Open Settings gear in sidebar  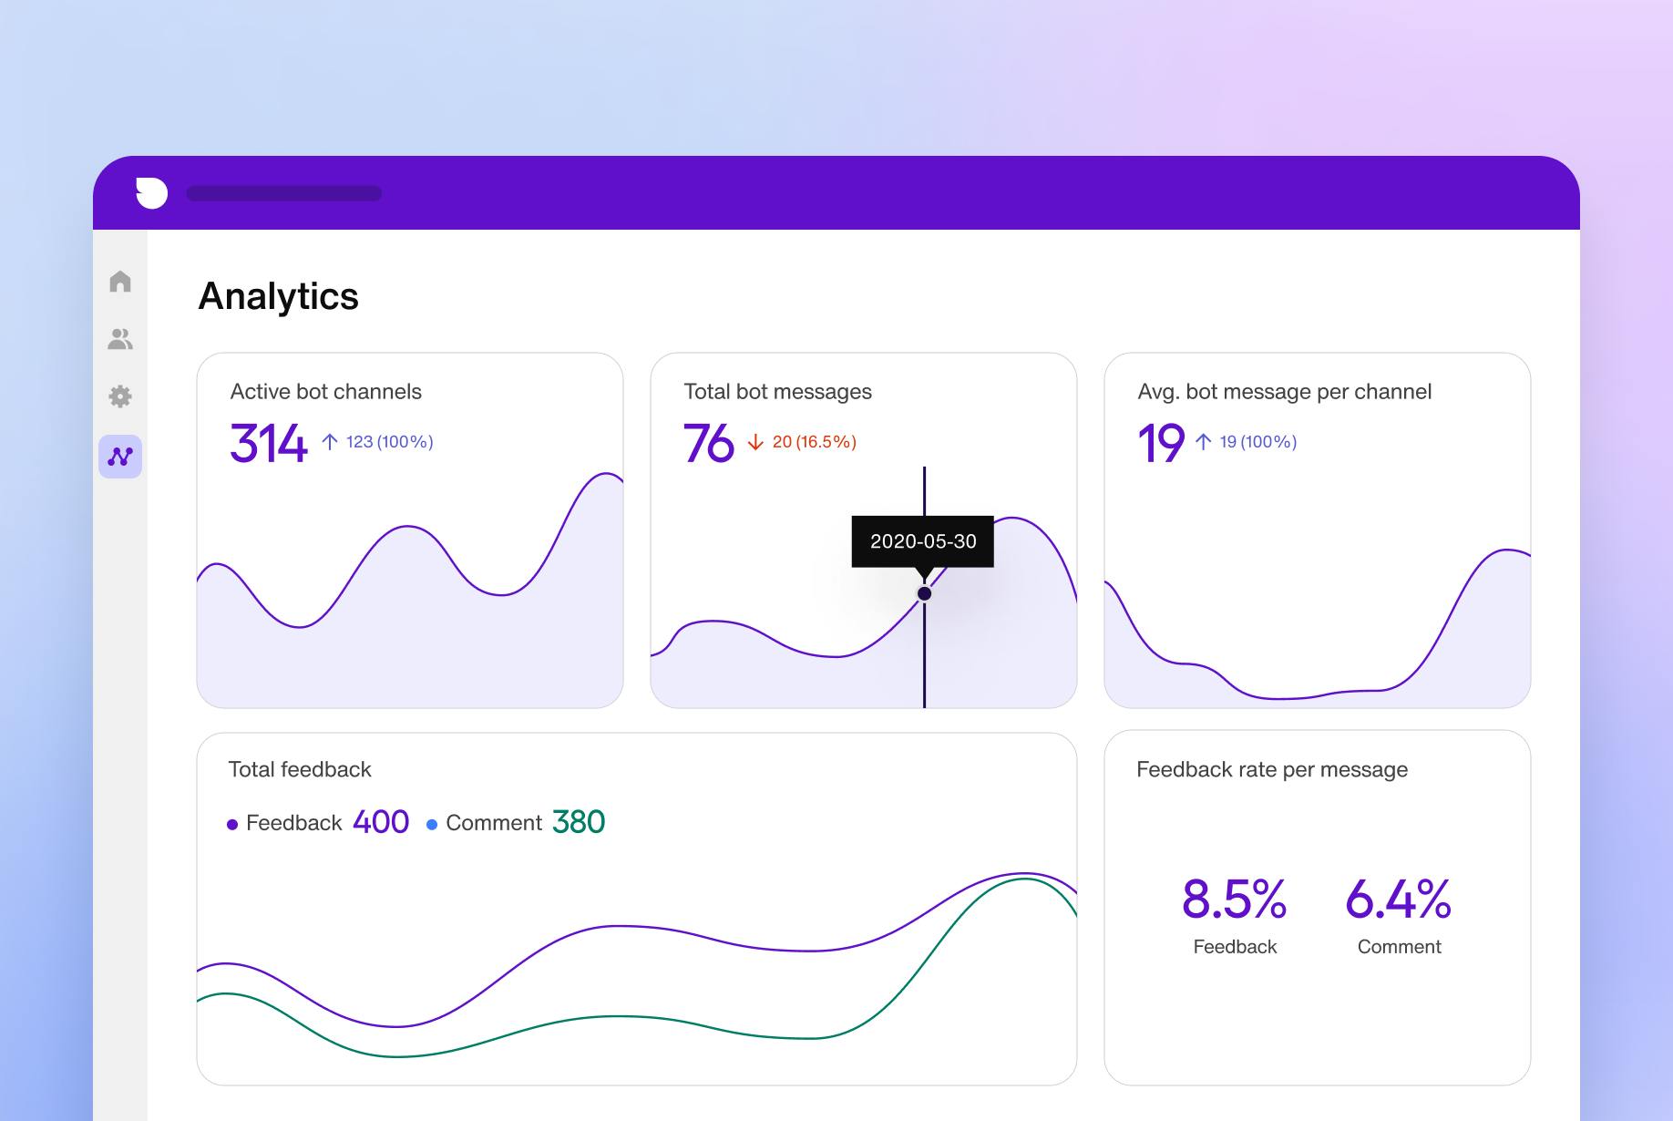coord(120,396)
